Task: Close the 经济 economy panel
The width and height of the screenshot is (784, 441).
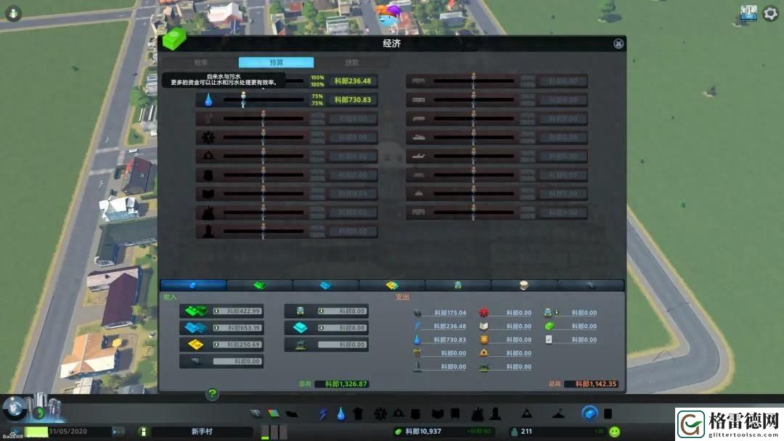Action: click(x=618, y=44)
